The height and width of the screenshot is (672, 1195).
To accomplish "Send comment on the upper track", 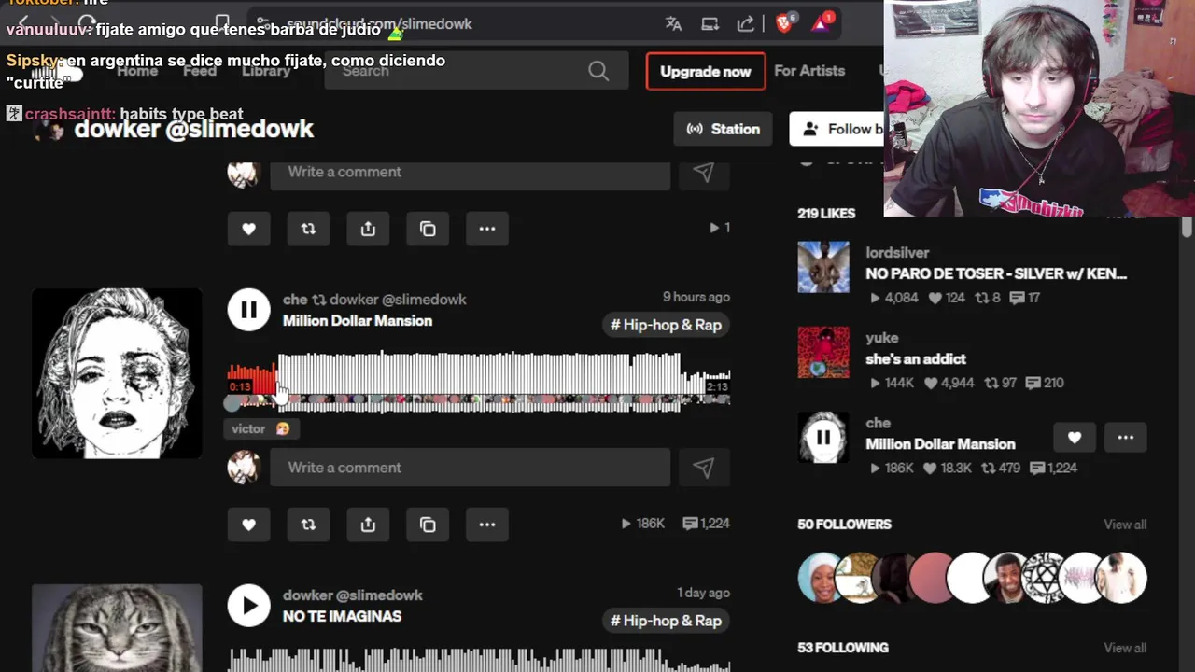I will tap(703, 173).
